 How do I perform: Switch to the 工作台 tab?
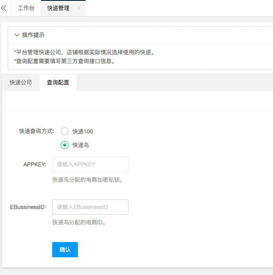[x=26, y=8]
